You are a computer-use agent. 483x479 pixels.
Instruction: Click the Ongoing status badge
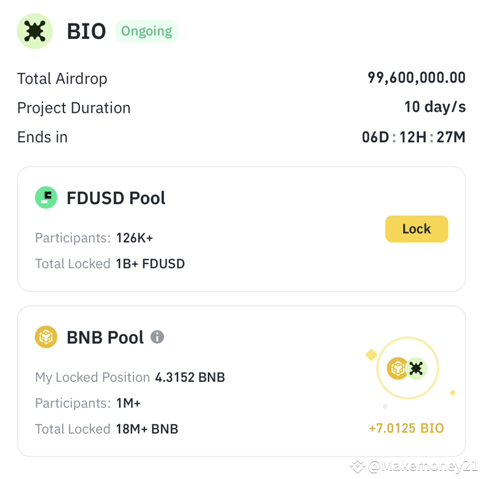coord(147,31)
